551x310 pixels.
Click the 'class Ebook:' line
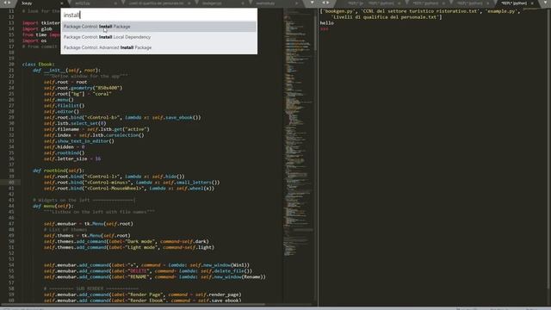point(39,65)
